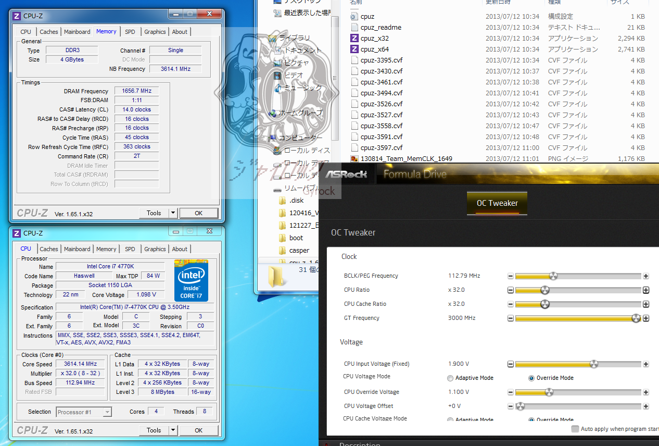Select the cpuz-3526.cvf file row
Screen dimensions: 659x446
[498, 104]
